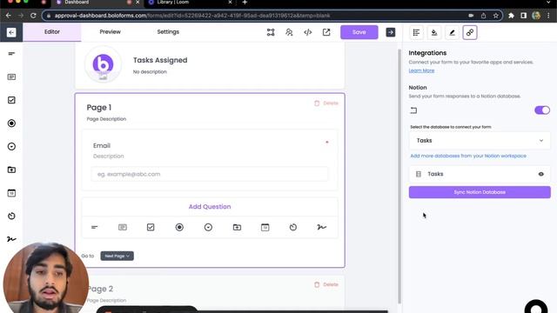
Task: Click the Page 1 heading
Action: pos(99,108)
